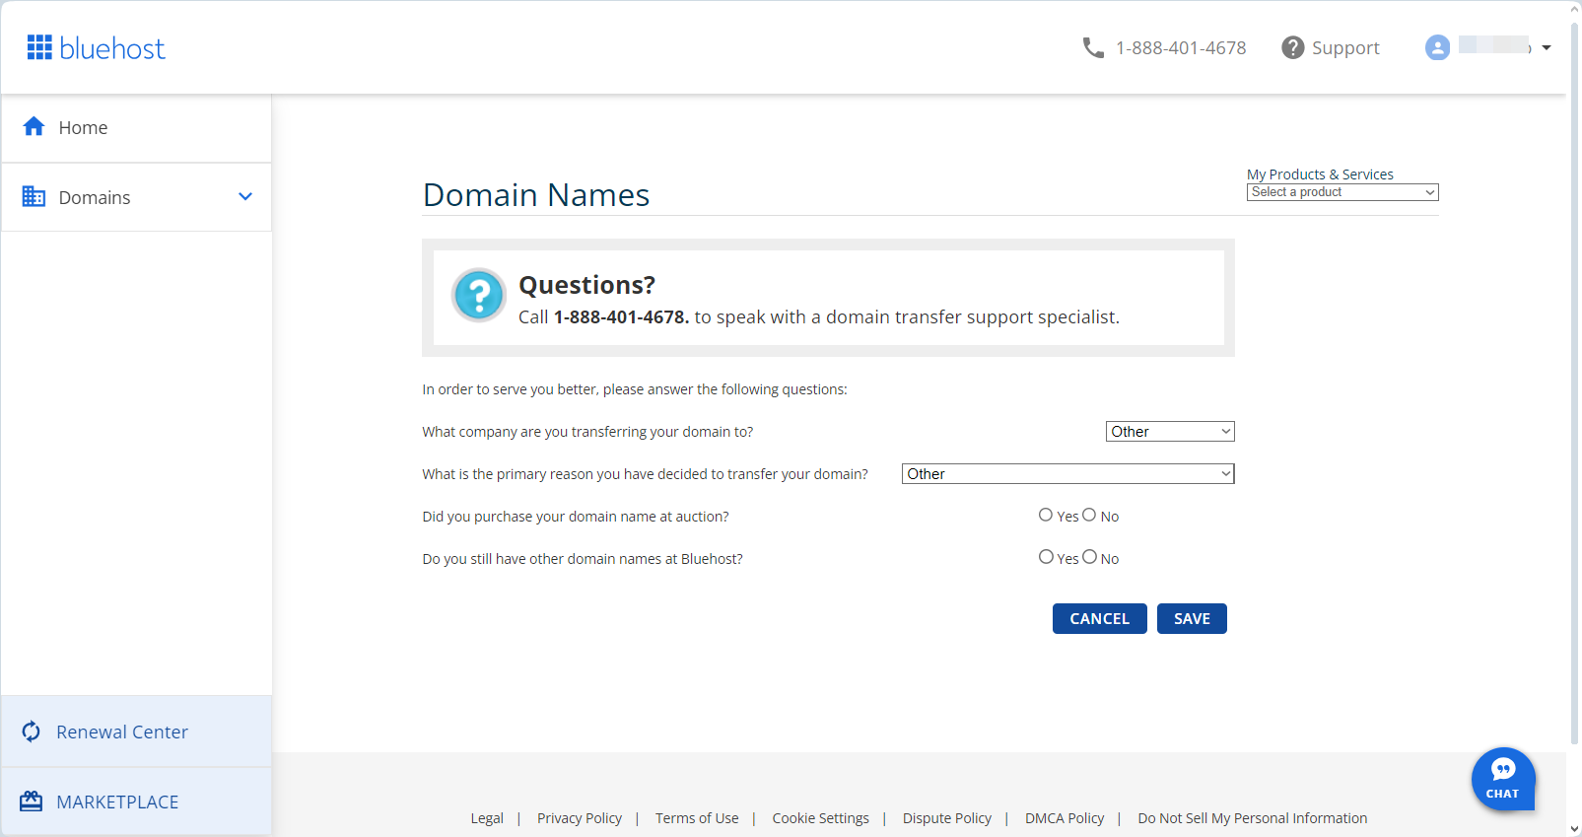The height and width of the screenshot is (837, 1582).
Task: Click the Domain Names heading
Action: point(536,195)
